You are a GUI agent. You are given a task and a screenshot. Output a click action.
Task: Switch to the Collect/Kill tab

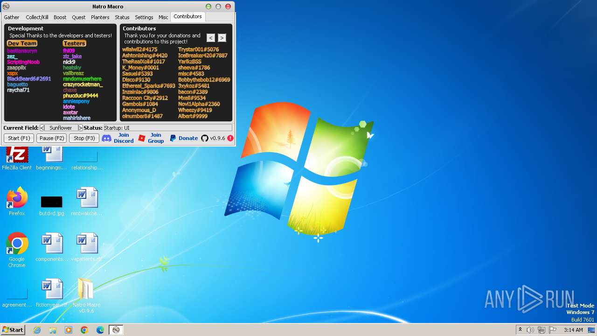pyautogui.click(x=37, y=17)
